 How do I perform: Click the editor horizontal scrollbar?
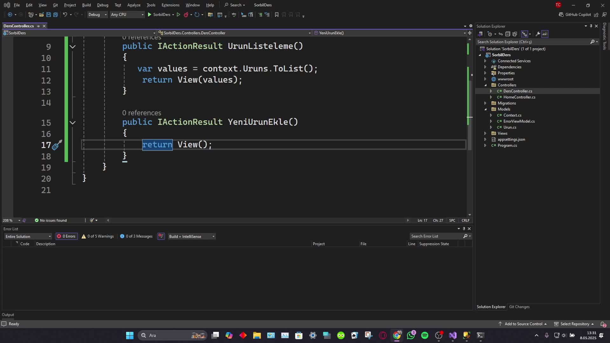pyautogui.click(x=257, y=220)
